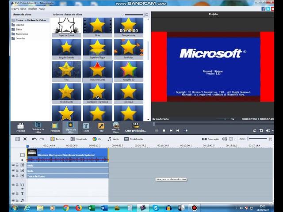The width and height of the screenshot is (283, 212).
Task: Select Transformar folder
Action: [x=20, y=34]
